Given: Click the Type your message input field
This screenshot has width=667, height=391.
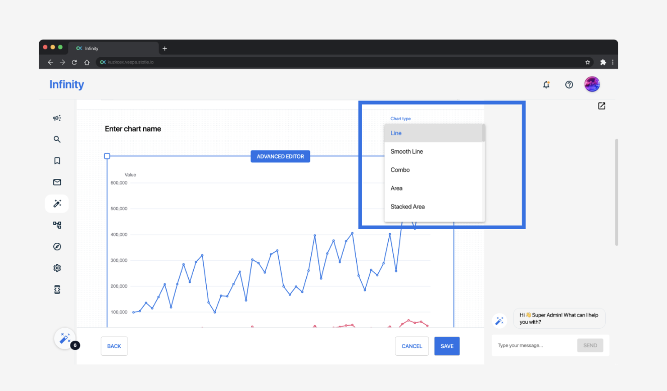Looking at the screenshot, I should (x=533, y=346).
